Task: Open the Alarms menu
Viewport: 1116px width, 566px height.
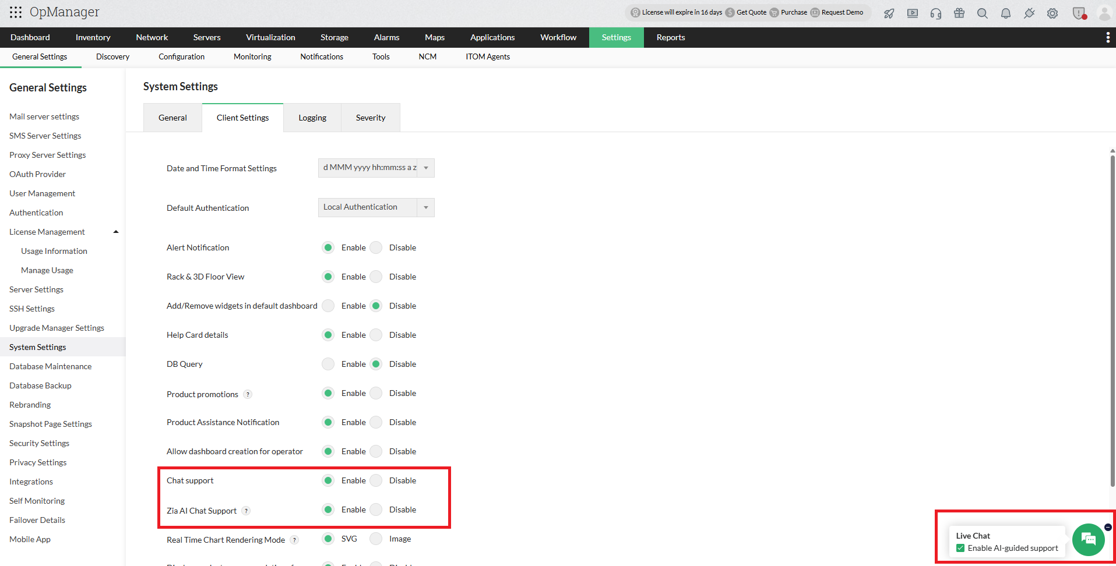Action: tap(386, 37)
